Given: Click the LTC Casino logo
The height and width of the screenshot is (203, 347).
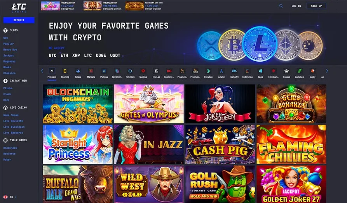Looking at the screenshot, I should click(x=19, y=8).
